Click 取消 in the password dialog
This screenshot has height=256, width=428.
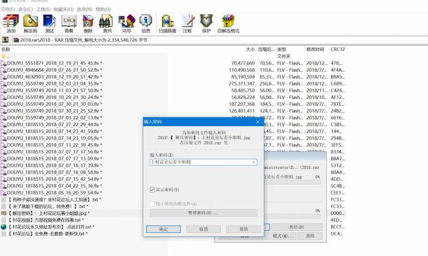pos(203,229)
